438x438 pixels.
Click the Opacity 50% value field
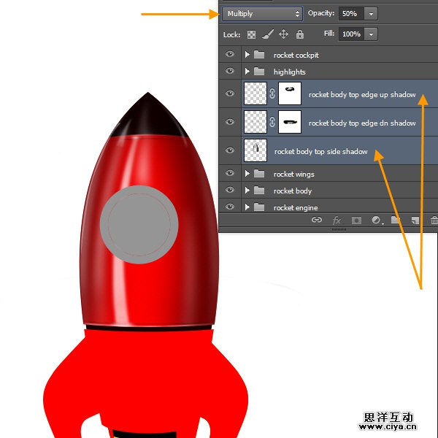(x=351, y=14)
